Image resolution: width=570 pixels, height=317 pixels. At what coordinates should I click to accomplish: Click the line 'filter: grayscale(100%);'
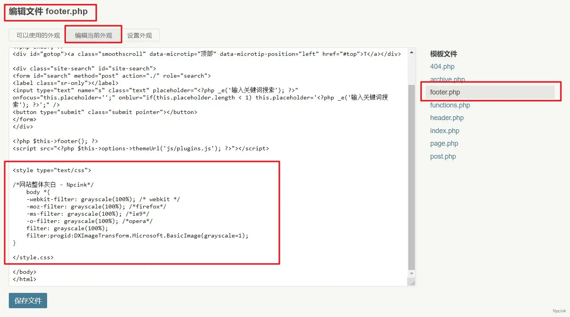(67, 228)
